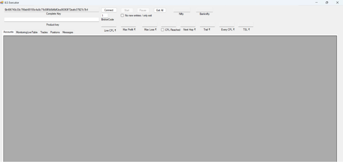The image size is (343, 162).
Task: Toggle the CPL Reached checkbox
Action: tap(163, 30)
